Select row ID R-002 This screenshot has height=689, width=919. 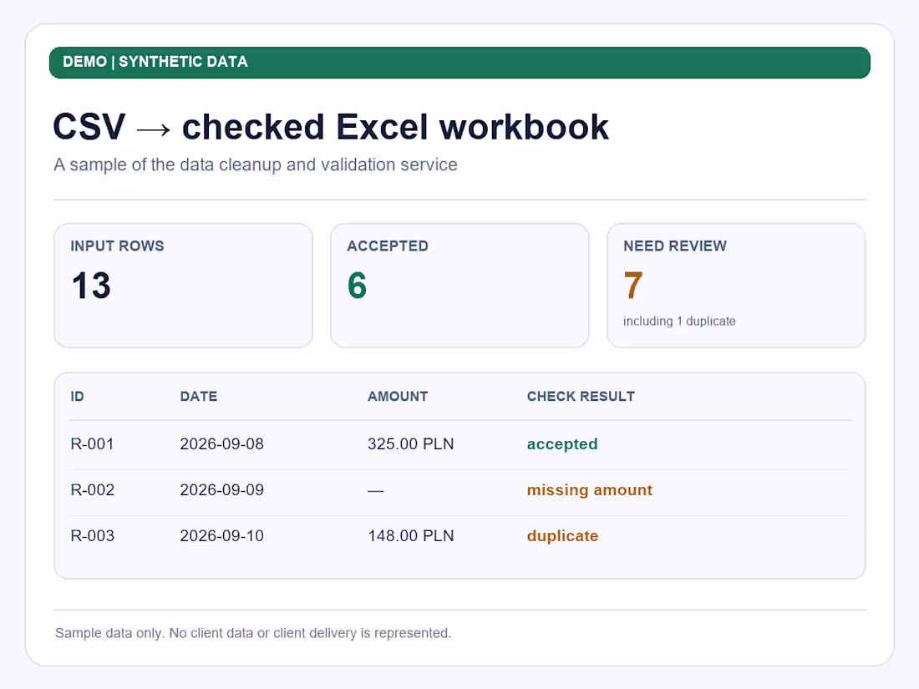pos(92,489)
